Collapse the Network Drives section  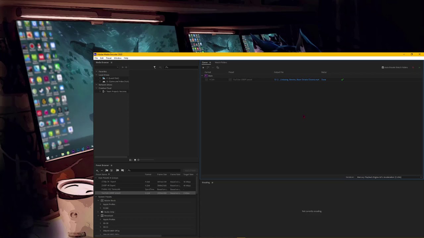(96, 85)
